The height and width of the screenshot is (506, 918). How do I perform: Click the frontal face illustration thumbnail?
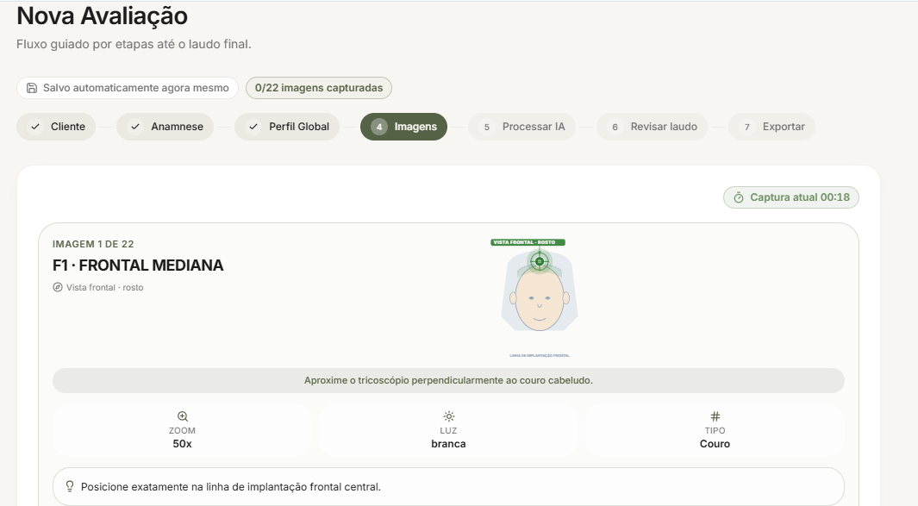click(540, 297)
